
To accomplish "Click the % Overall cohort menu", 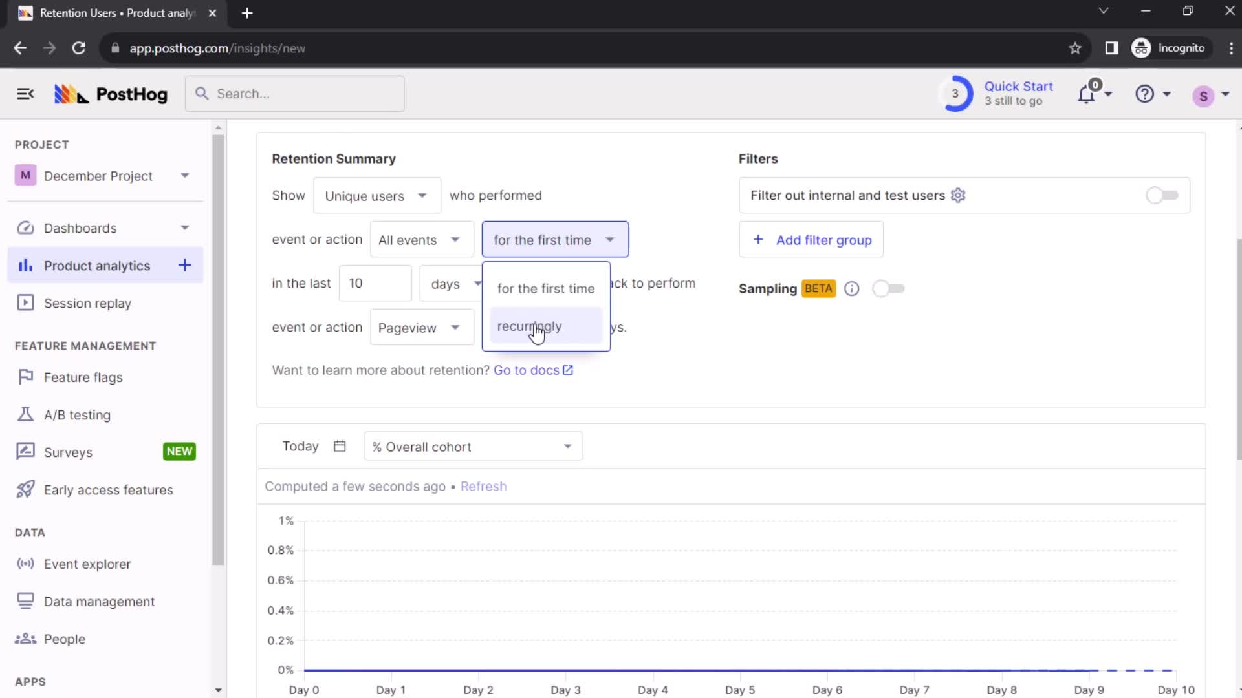I will [473, 446].
